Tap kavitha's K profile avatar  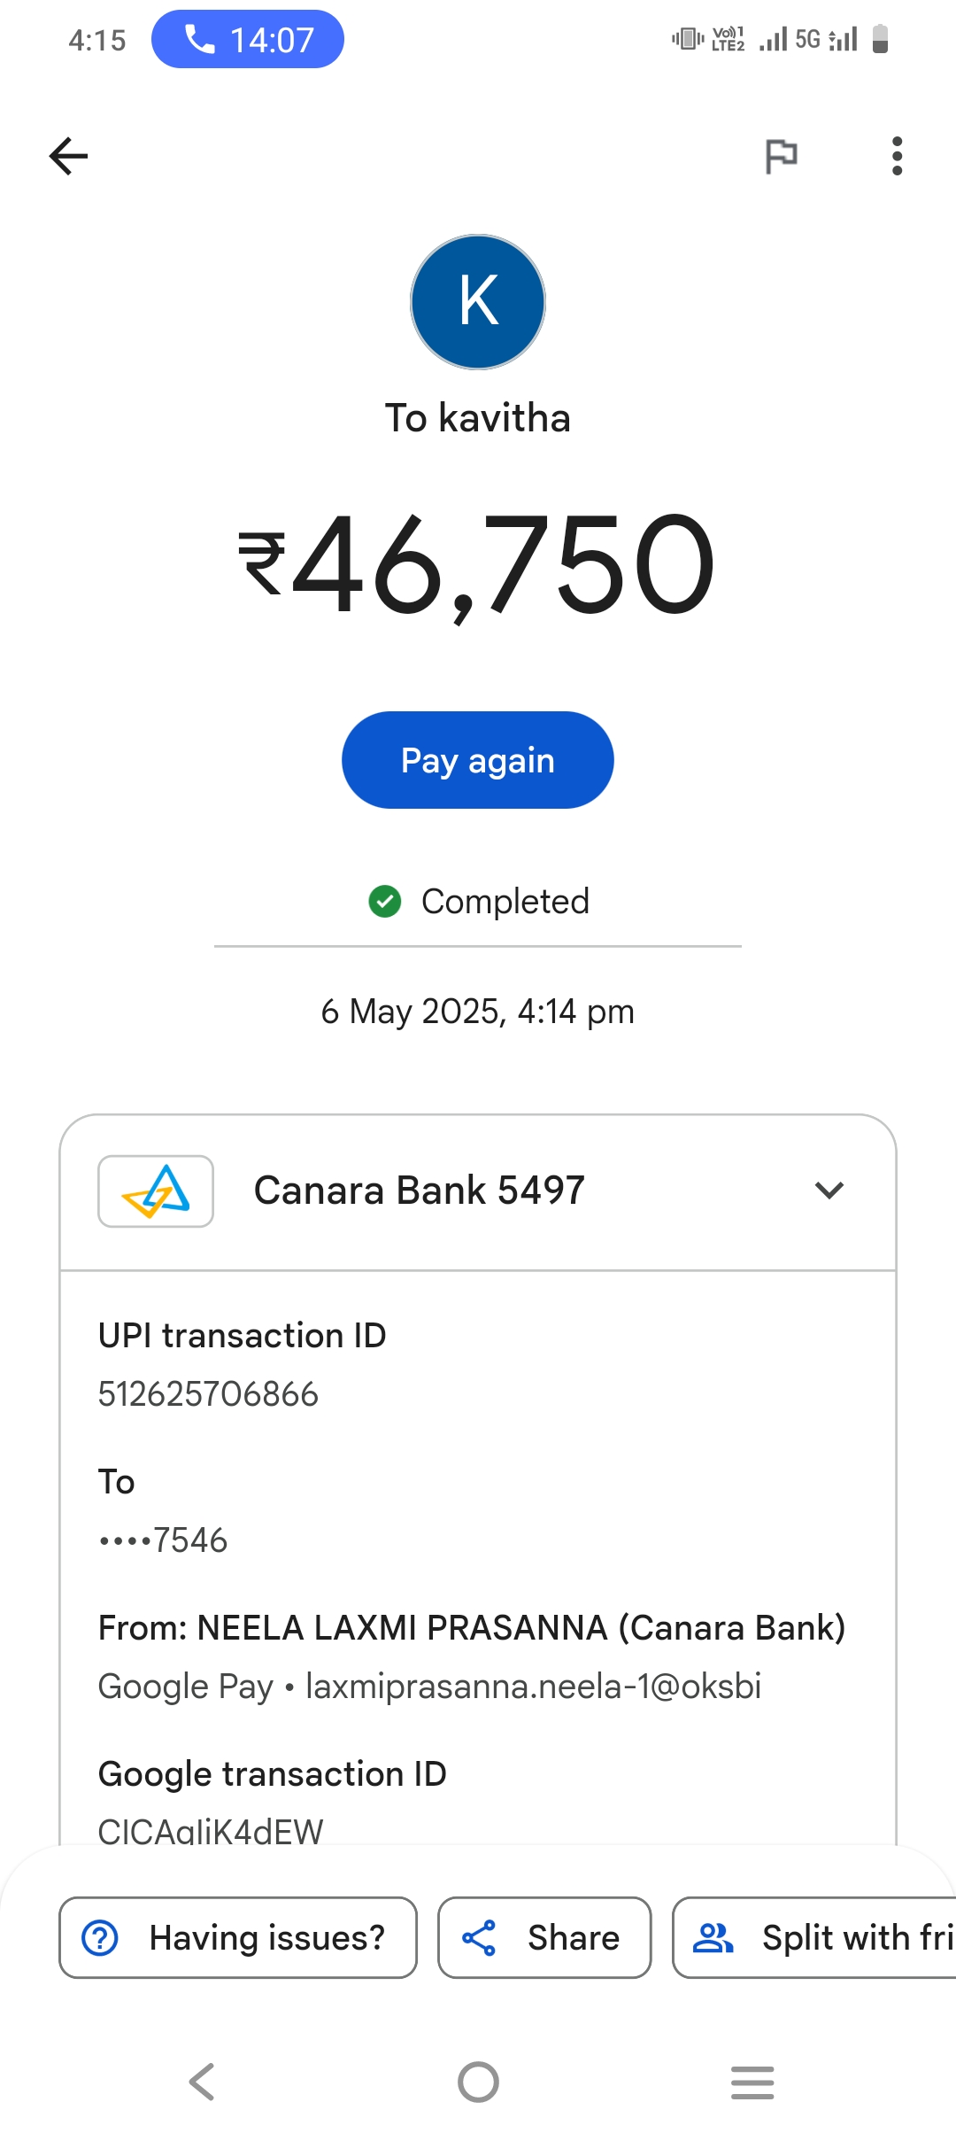click(478, 302)
